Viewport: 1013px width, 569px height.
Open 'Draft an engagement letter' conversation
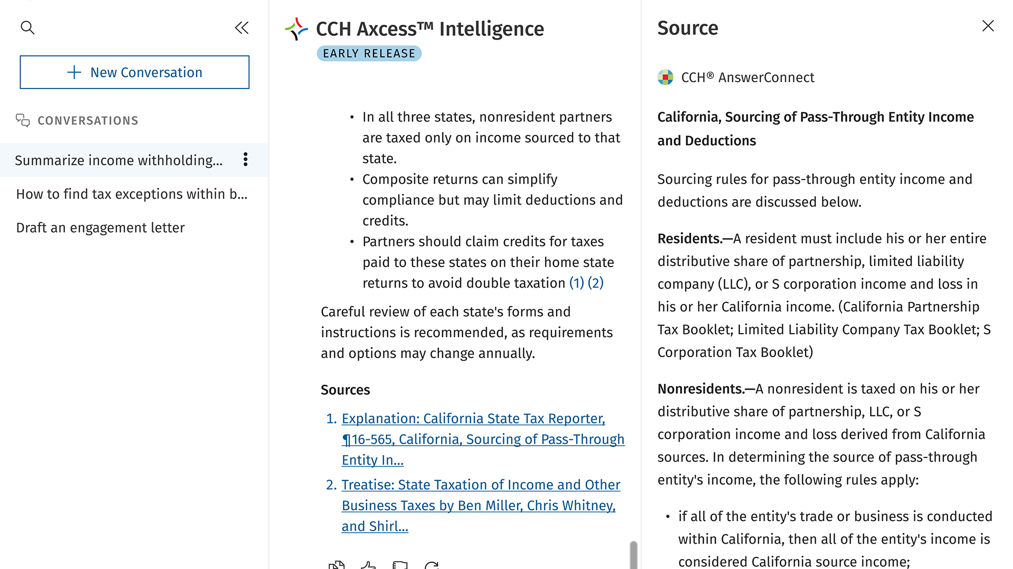click(100, 228)
